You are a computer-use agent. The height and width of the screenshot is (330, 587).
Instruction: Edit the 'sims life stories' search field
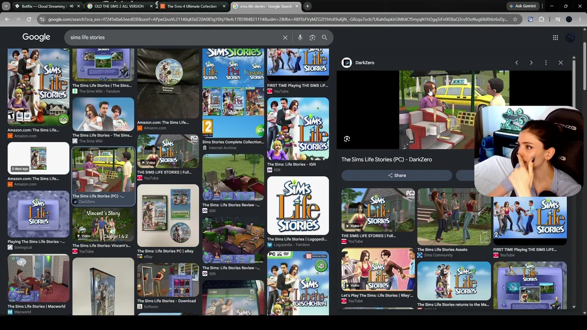(174, 38)
